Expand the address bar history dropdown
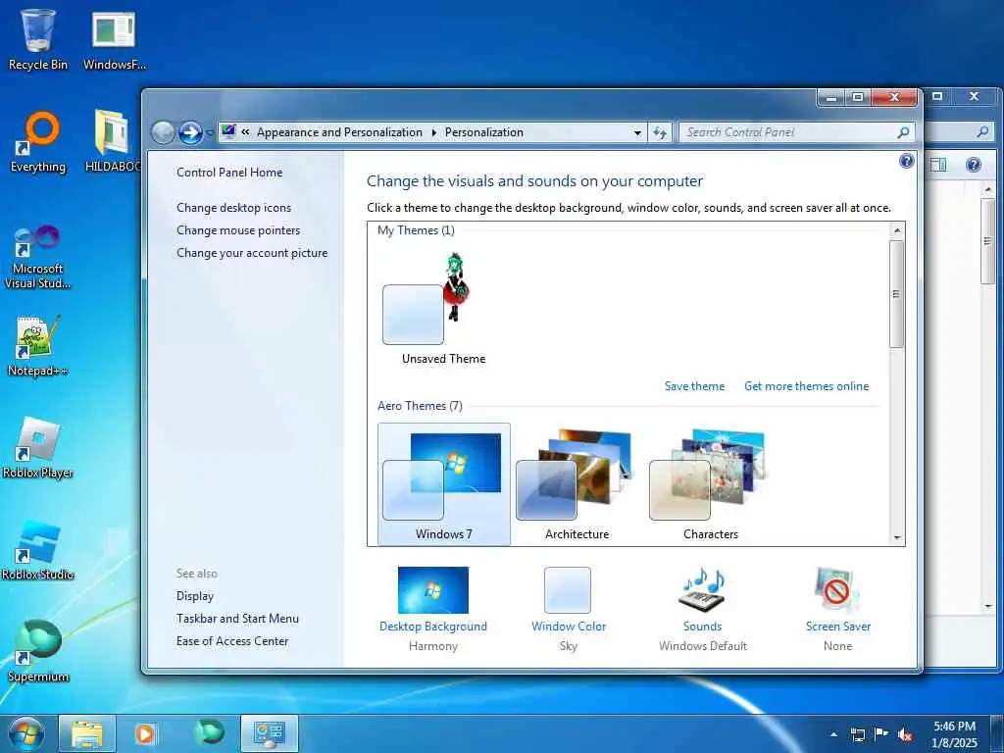Viewport: 1004px width, 753px height. tap(637, 132)
